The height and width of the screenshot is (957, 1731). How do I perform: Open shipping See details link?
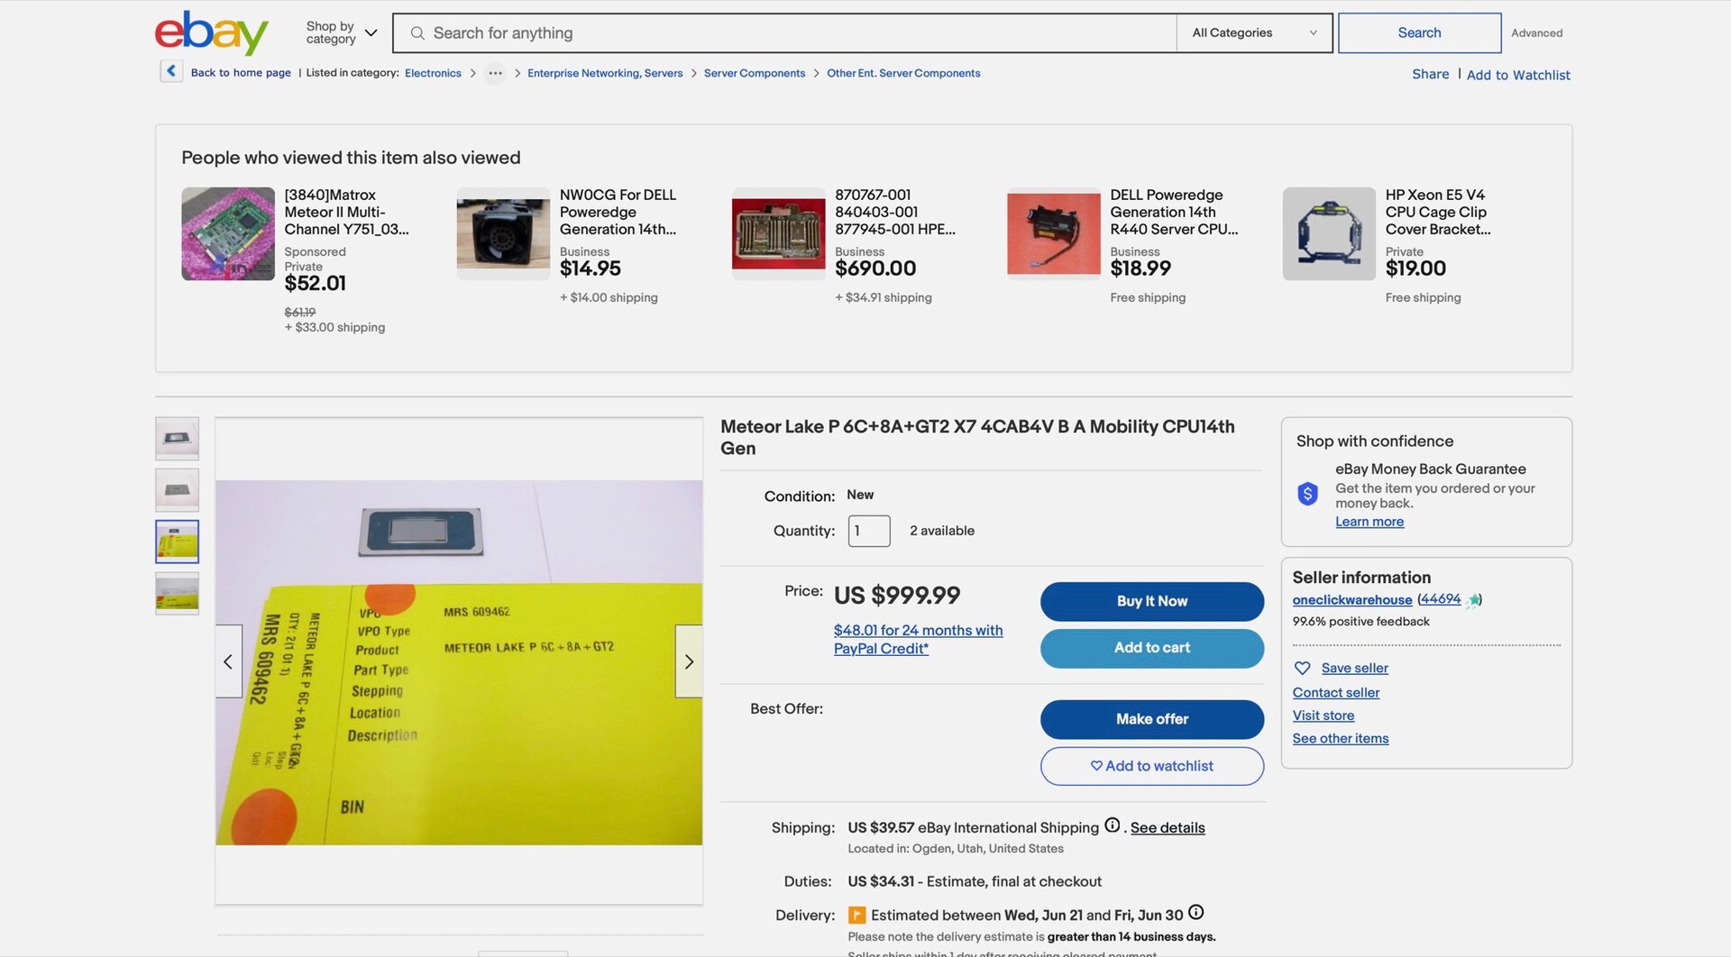[x=1168, y=827]
